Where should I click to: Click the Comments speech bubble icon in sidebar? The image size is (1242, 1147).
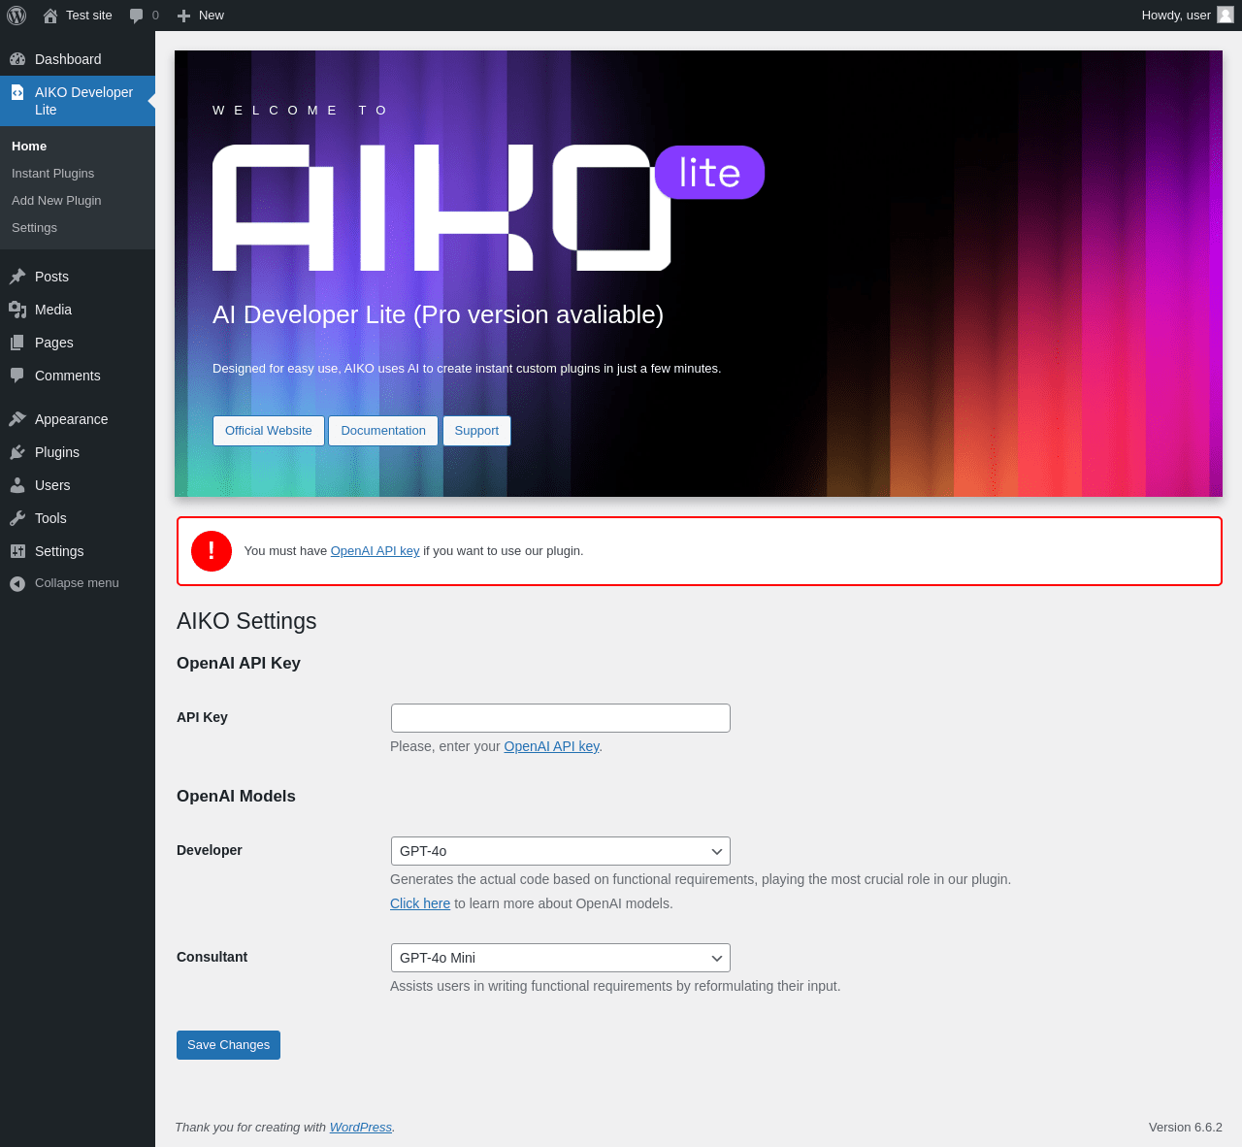[x=17, y=376]
